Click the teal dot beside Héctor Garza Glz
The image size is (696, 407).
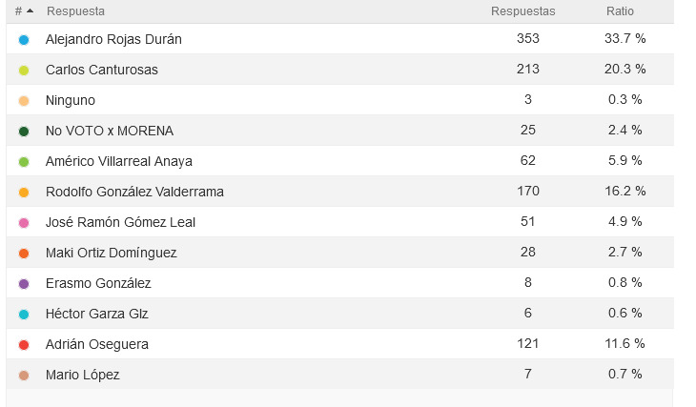(x=24, y=314)
